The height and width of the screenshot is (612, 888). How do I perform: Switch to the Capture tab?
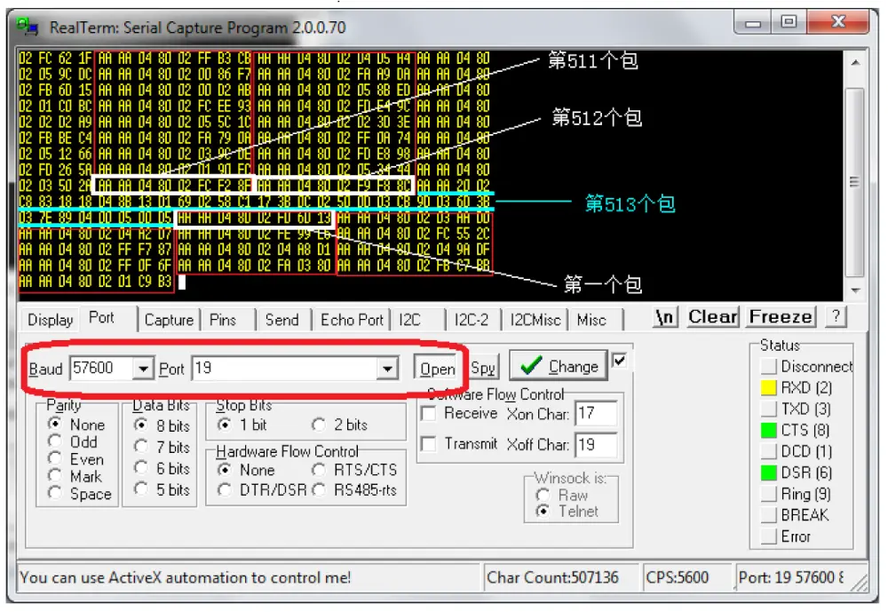pos(169,320)
